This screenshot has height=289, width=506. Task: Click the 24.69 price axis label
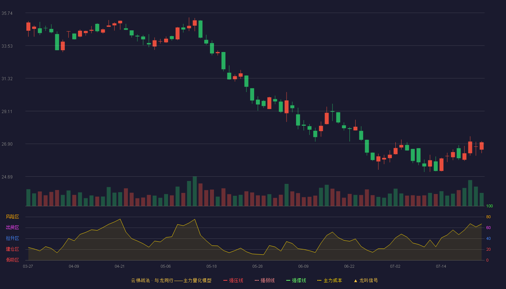coord(7,177)
